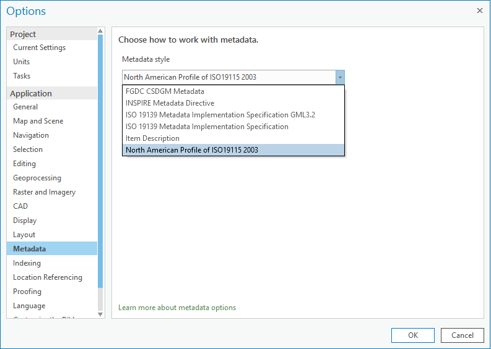Open Map and Scene options
Viewport: 491px width, 349px height.
tap(52, 121)
